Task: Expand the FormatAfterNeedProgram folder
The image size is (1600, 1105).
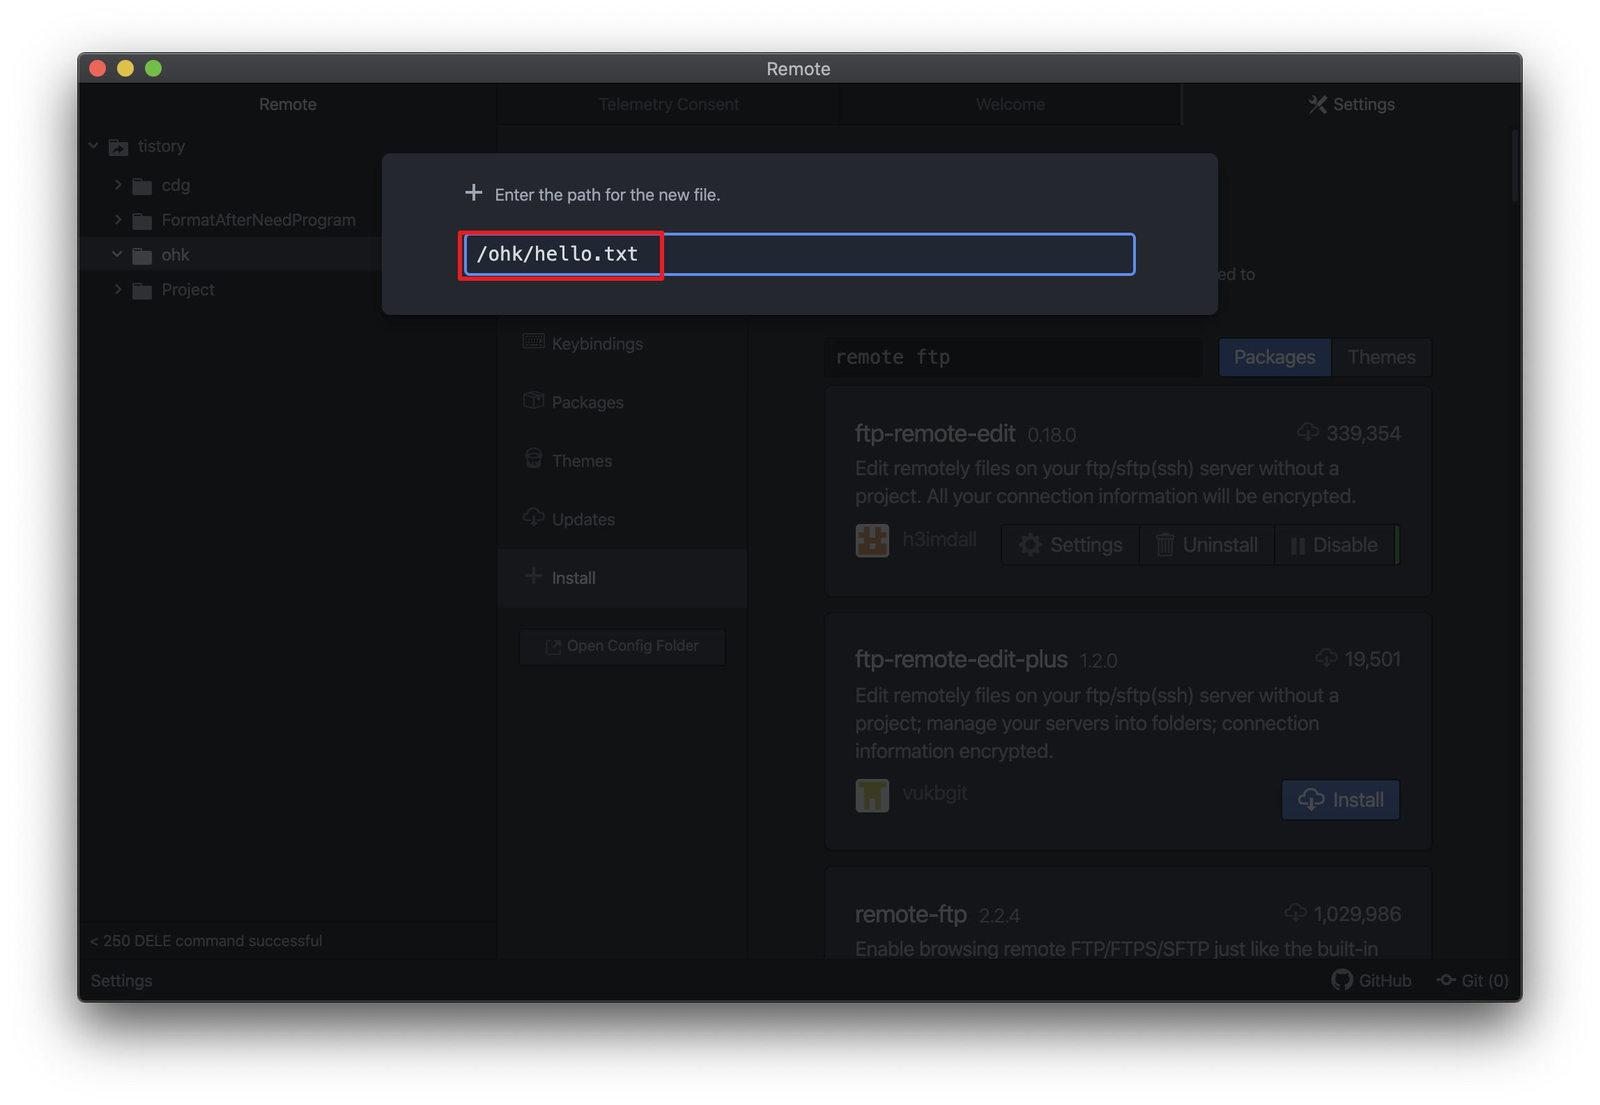Action: click(118, 219)
